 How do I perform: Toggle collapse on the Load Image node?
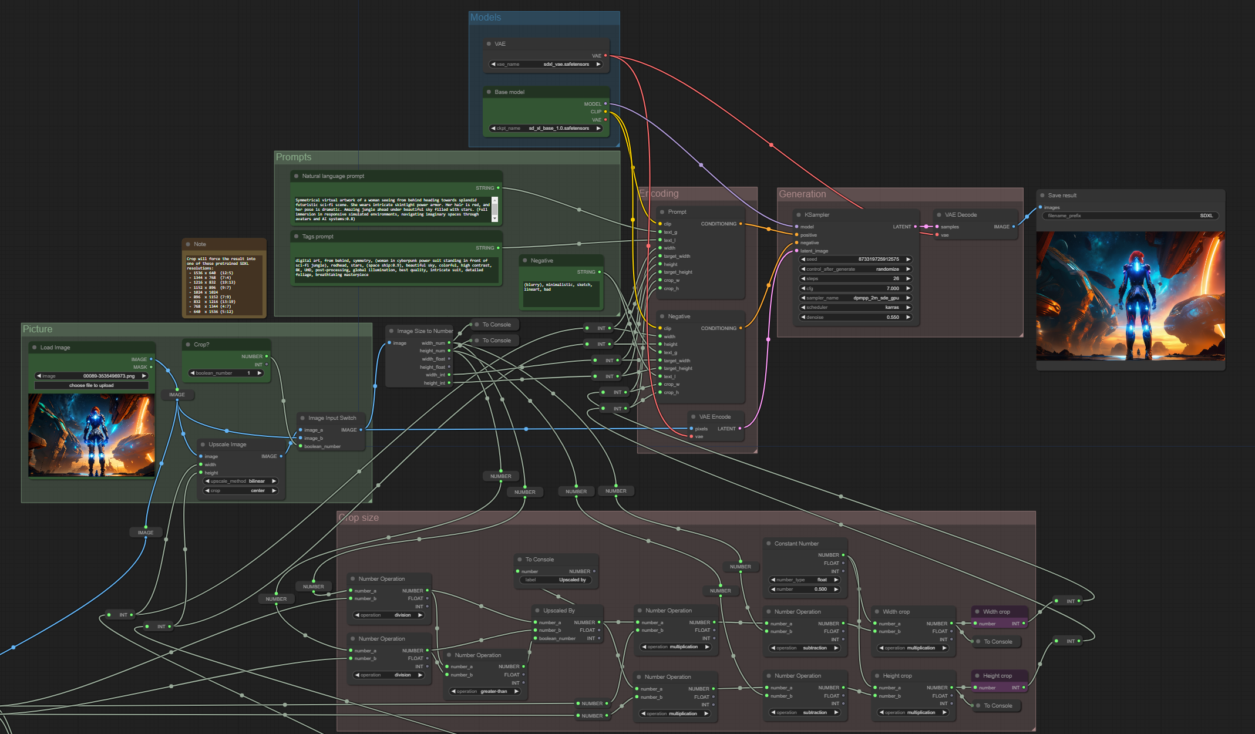[x=34, y=348]
